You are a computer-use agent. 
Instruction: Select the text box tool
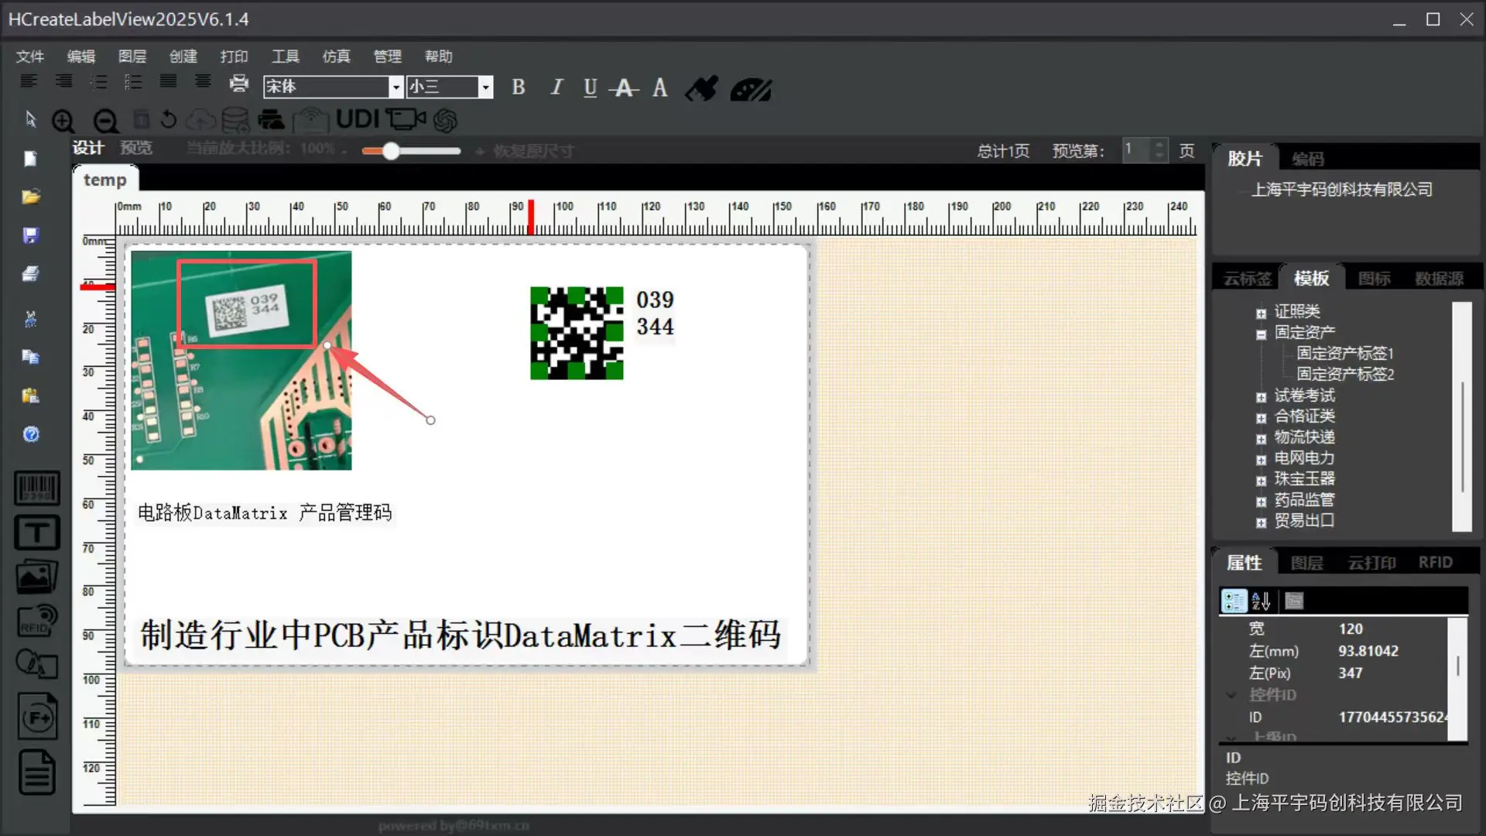point(36,533)
